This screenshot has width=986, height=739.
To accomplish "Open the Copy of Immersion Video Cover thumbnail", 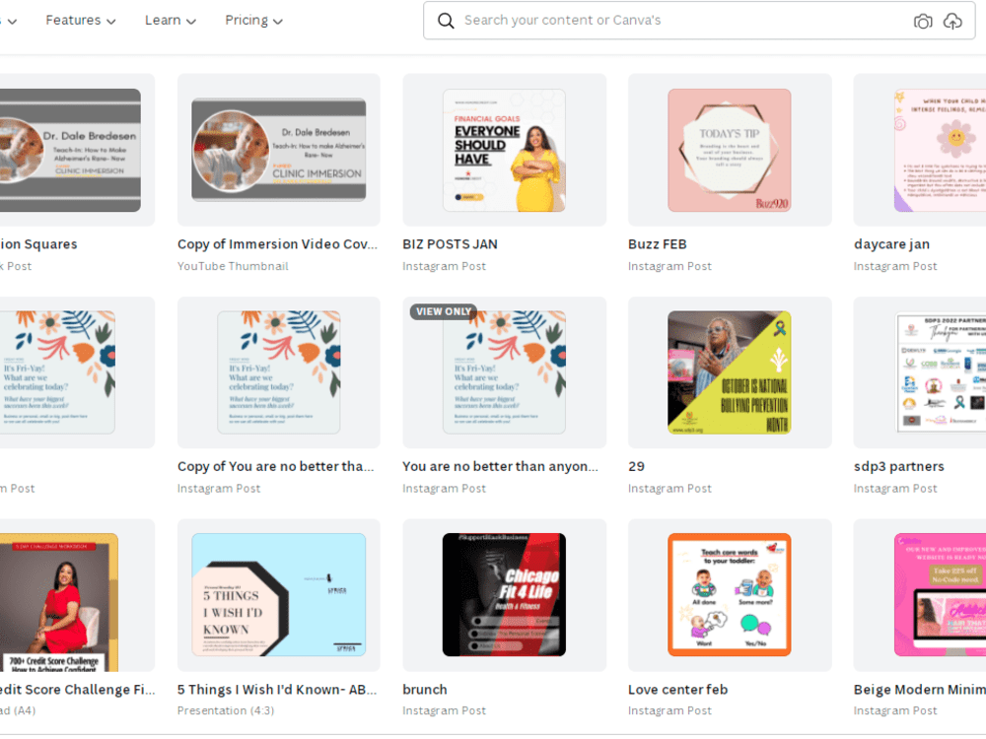I will [279, 150].
